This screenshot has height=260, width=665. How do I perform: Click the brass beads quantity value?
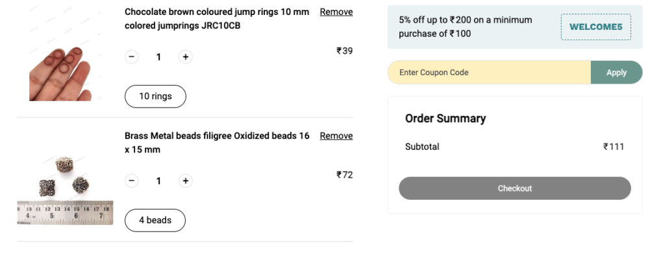coord(158,181)
